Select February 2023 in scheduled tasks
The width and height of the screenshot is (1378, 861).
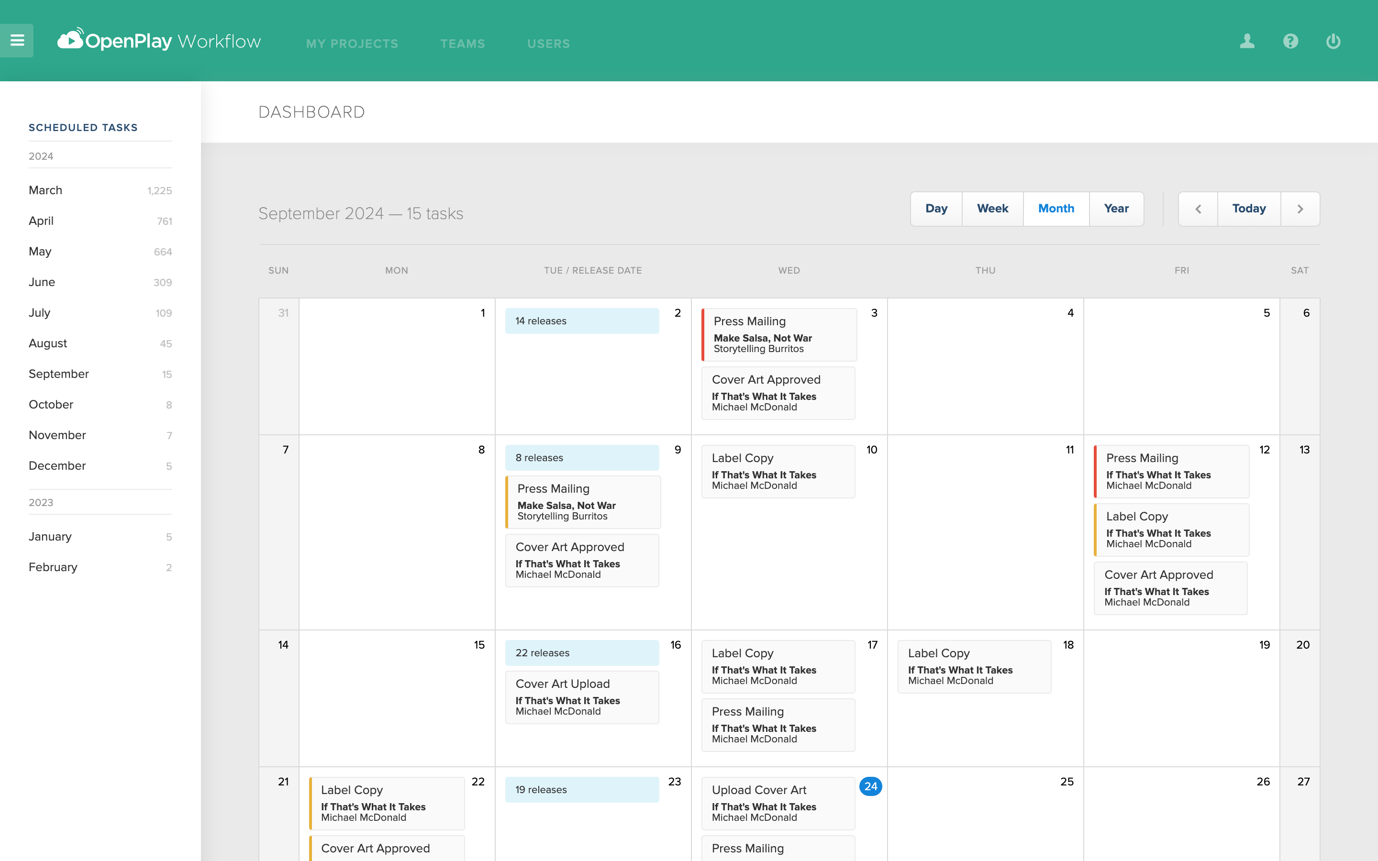point(100,567)
